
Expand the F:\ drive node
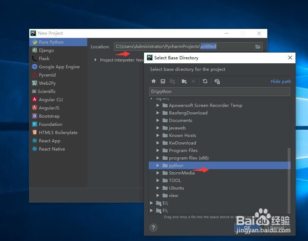tap(151, 211)
